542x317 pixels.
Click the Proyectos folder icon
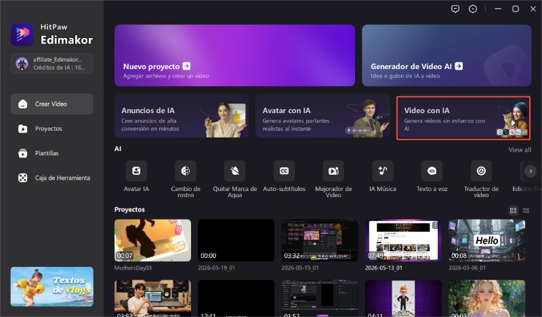click(23, 129)
